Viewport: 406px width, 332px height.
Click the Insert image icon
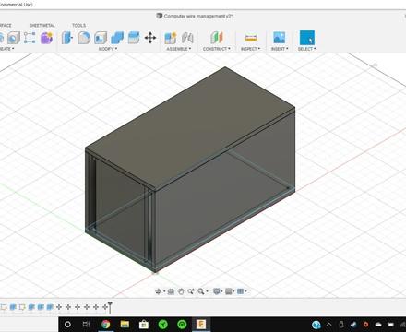pos(279,38)
